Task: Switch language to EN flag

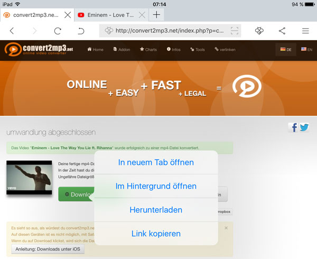Action: [x=306, y=50]
